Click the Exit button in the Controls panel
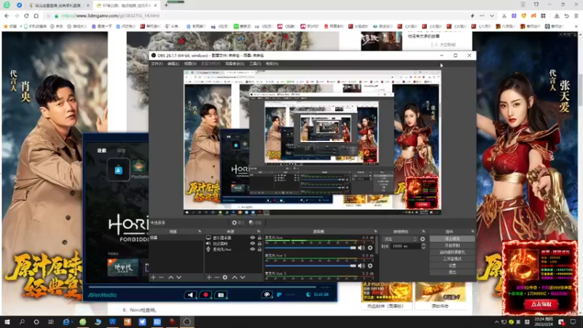The height and width of the screenshot is (328, 583). point(452,272)
